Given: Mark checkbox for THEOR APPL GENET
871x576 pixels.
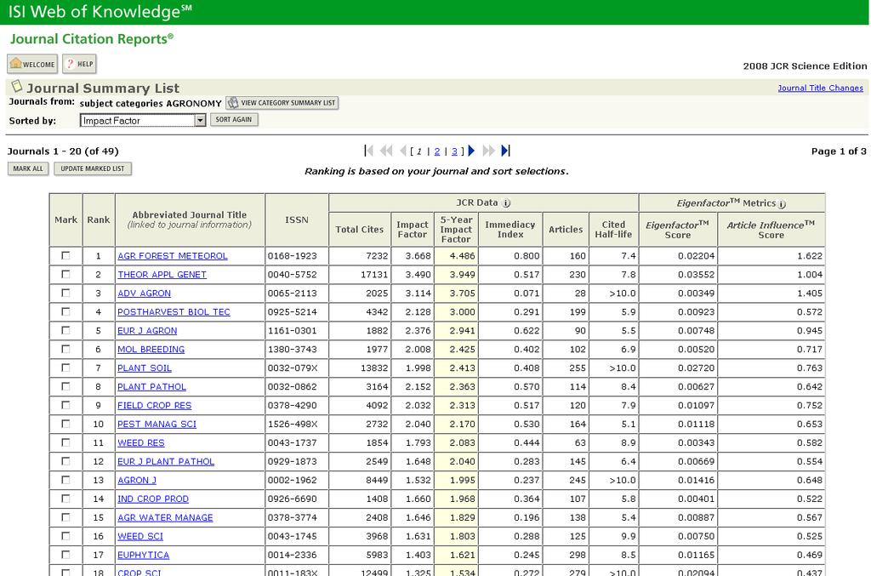Looking at the screenshot, I should (x=65, y=275).
